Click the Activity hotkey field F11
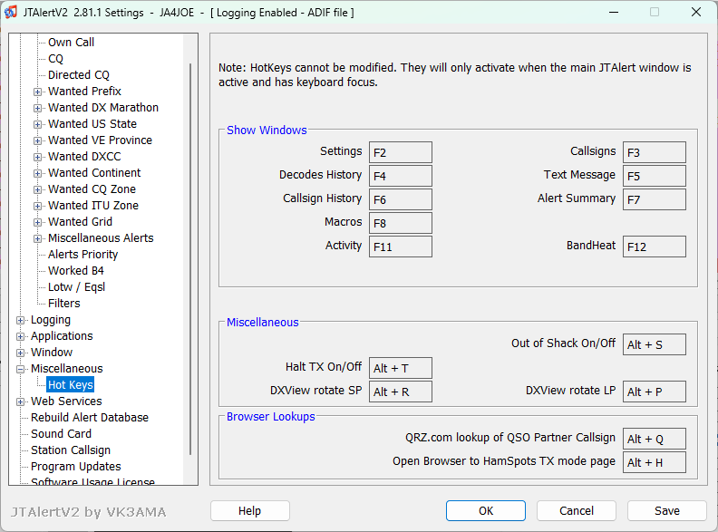This screenshot has height=532, width=718. [x=400, y=247]
